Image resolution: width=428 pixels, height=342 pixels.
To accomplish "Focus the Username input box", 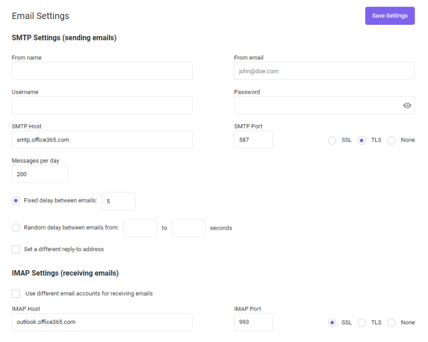I will point(102,105).
